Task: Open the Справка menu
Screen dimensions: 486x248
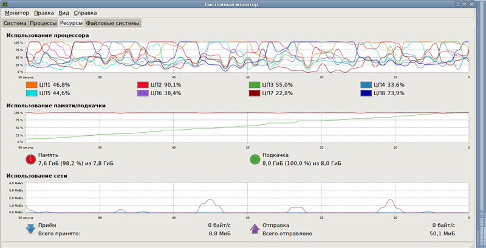Action: pyautogui.click(x=85, y=13)
